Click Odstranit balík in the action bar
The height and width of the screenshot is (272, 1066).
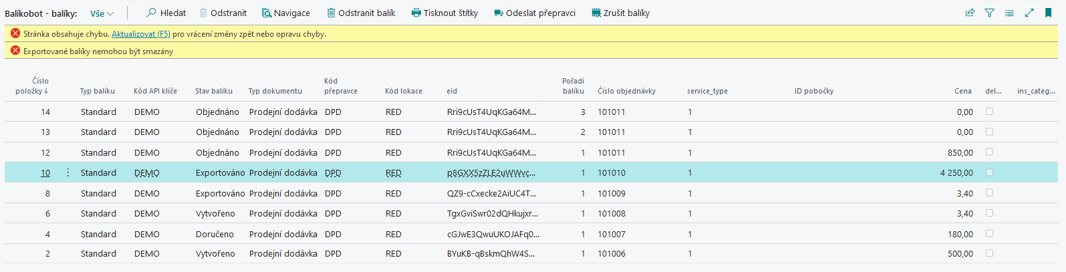tap(361, 13)
